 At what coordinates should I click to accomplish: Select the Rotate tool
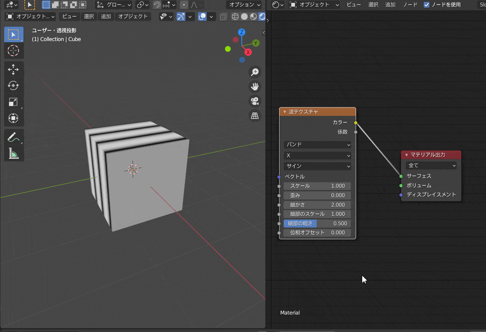(14, 86)
